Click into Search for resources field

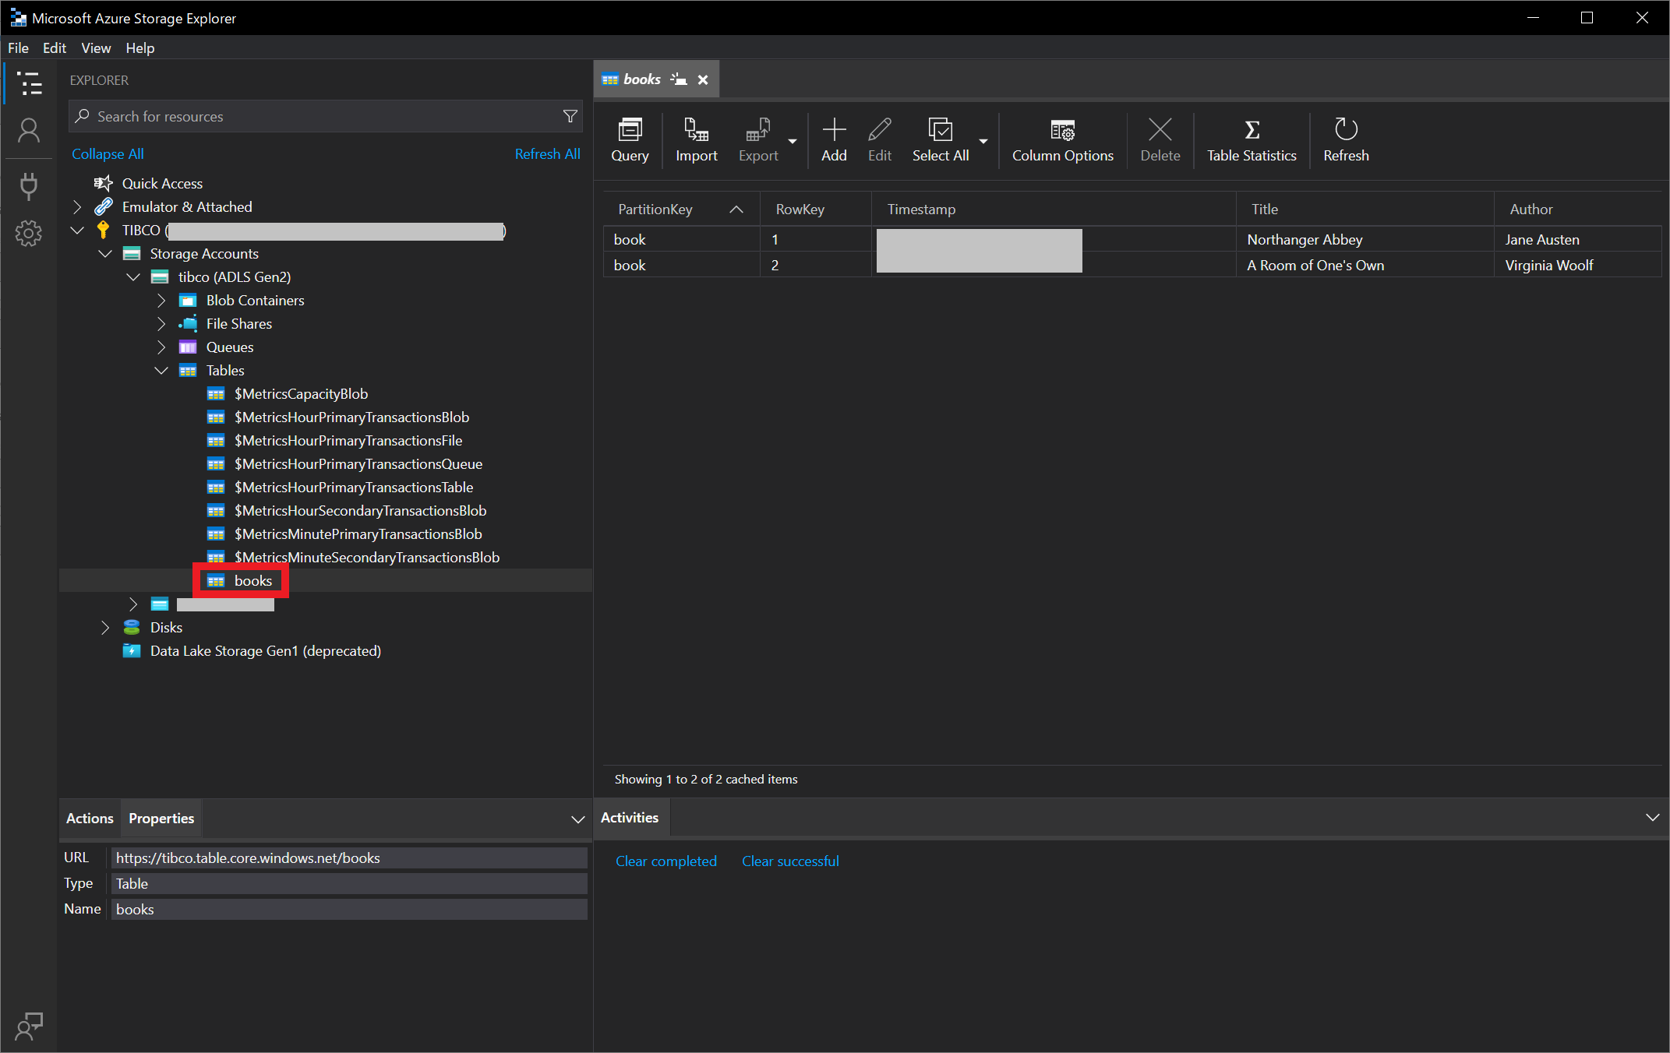[326, 116]
